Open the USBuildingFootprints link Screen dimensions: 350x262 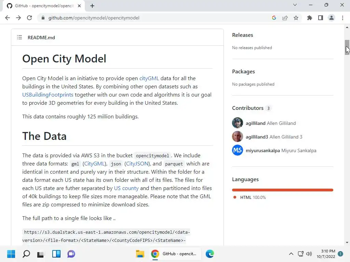(x=48, y=95)
